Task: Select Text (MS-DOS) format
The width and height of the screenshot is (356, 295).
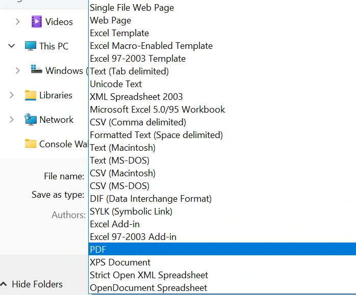Action: (x=222, y=160)
